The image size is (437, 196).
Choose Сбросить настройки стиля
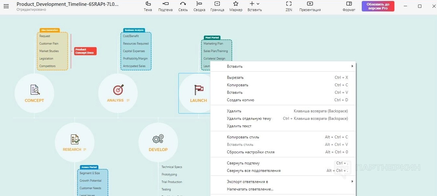click(283, 152)
